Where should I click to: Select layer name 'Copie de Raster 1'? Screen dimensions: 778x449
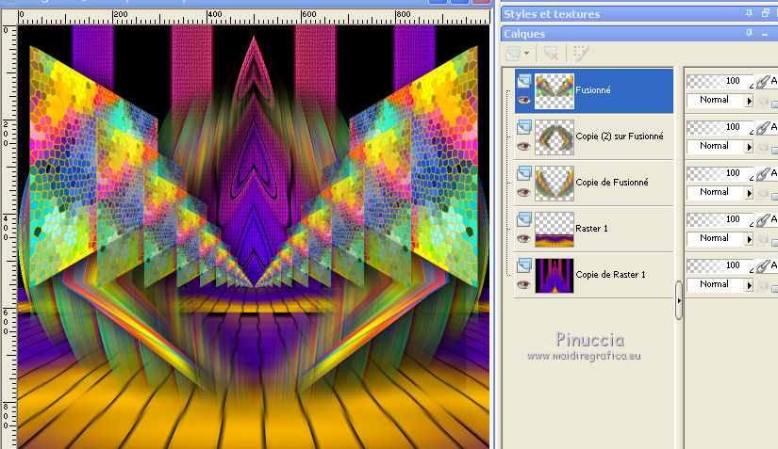(x=610, y=274)
